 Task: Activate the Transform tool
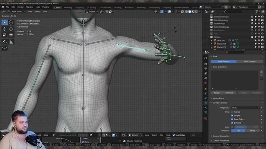[x=11, y=35]
